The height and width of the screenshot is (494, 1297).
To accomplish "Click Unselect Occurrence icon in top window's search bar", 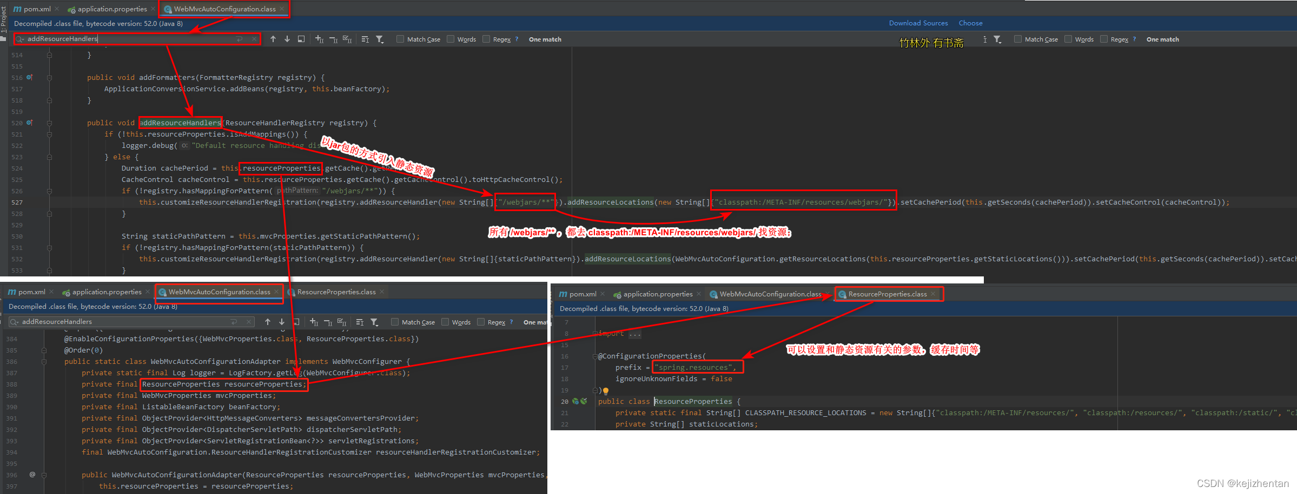I will click(334, 39).
